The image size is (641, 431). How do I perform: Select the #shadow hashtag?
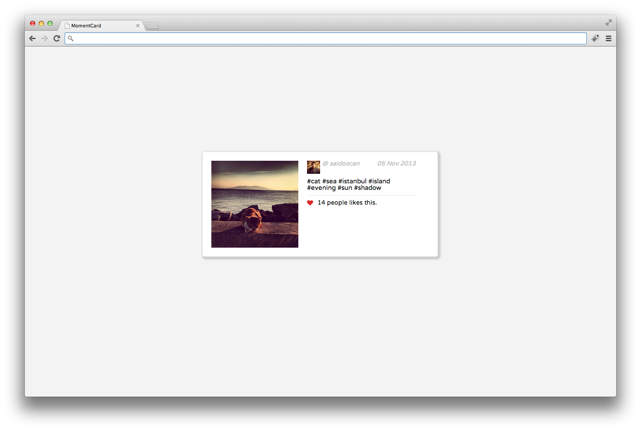pyautogui.click(x=367, y=188)
